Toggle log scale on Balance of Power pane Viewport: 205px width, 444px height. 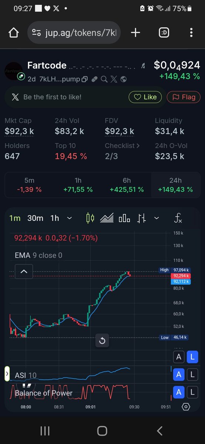(192, 392)
